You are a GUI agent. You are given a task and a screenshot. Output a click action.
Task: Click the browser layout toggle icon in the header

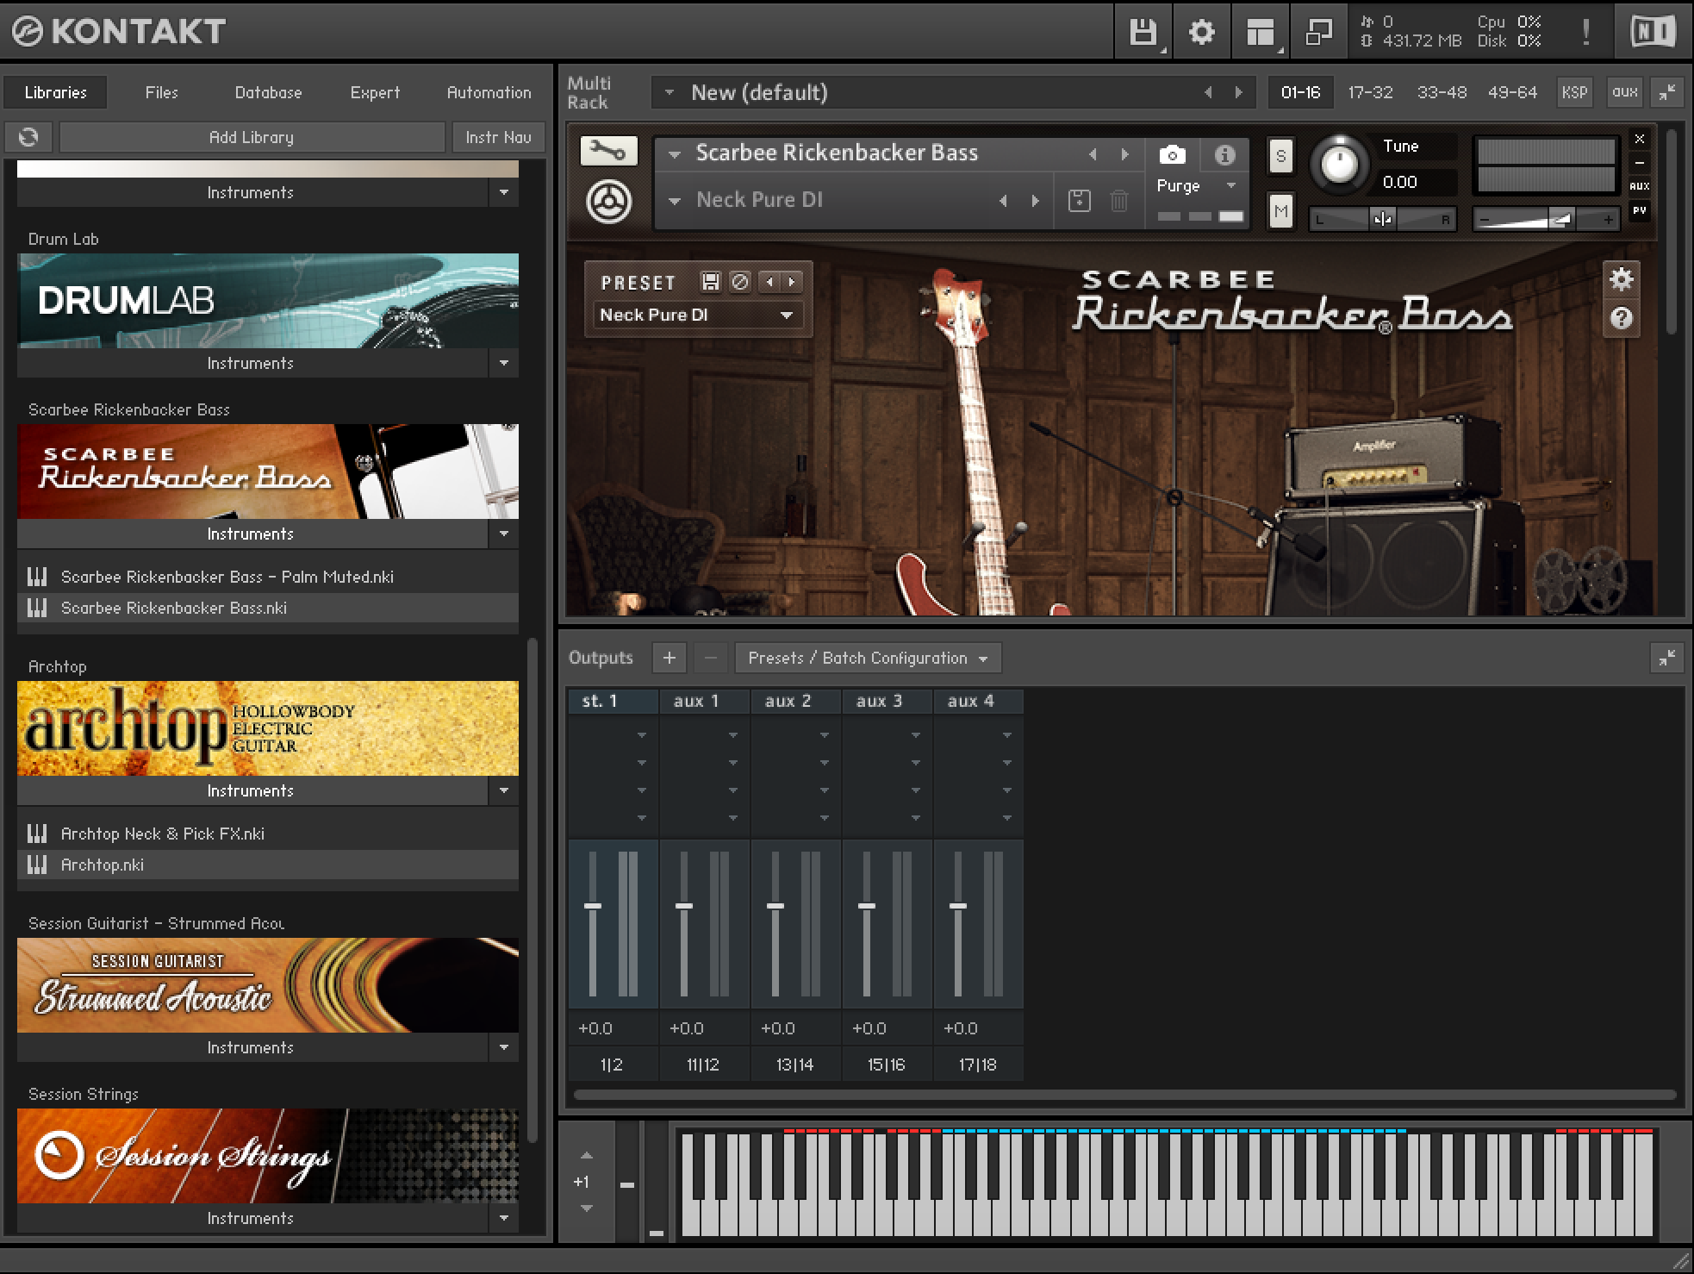pos(1260,31)
